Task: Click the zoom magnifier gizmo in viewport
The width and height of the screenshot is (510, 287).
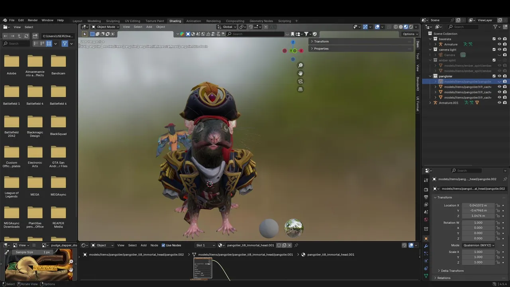Action: pos(300,65)
